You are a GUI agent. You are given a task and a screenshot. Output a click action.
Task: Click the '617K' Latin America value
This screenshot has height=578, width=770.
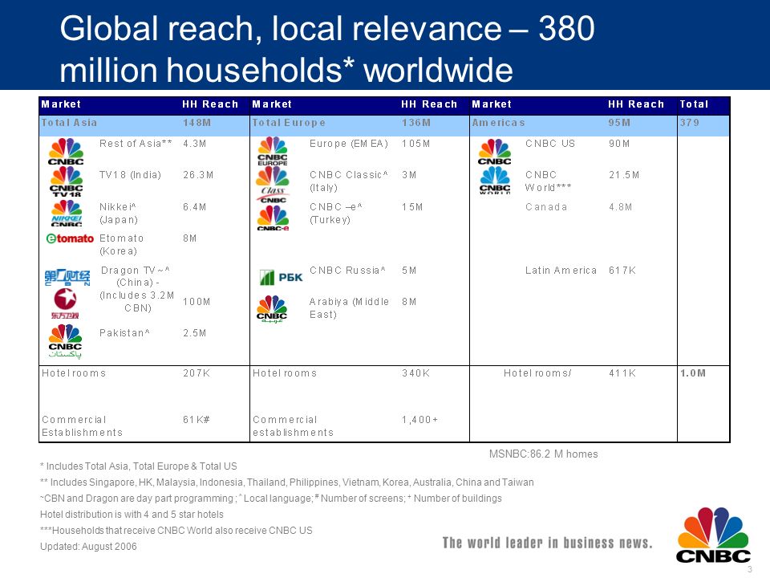coord(622,271)
